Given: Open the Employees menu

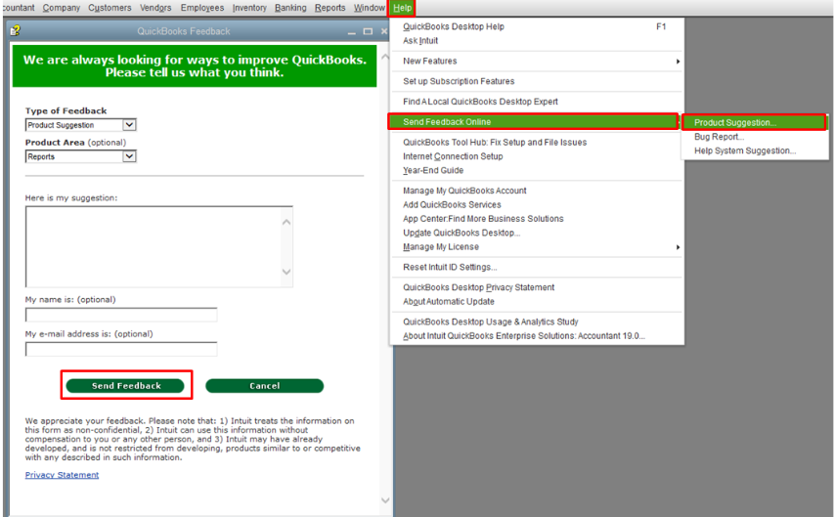Looking at the screenshot, I should pyautogui.click(x=202, y=8).
